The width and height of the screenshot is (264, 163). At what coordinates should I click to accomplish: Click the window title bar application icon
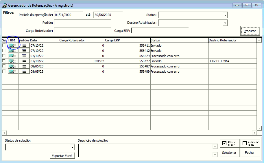pos(5,5)
